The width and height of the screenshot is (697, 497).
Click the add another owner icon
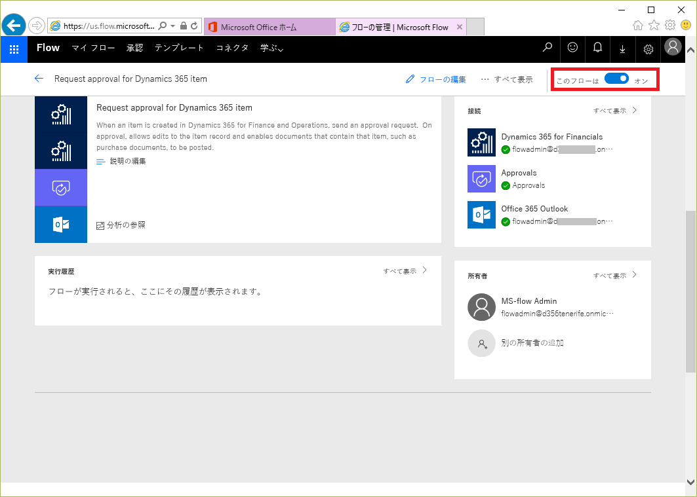[481, 343]
